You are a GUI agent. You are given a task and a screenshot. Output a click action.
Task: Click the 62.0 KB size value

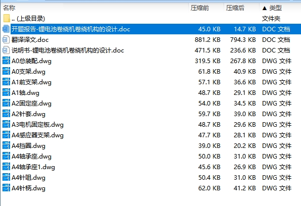click(x=209, y=188)
